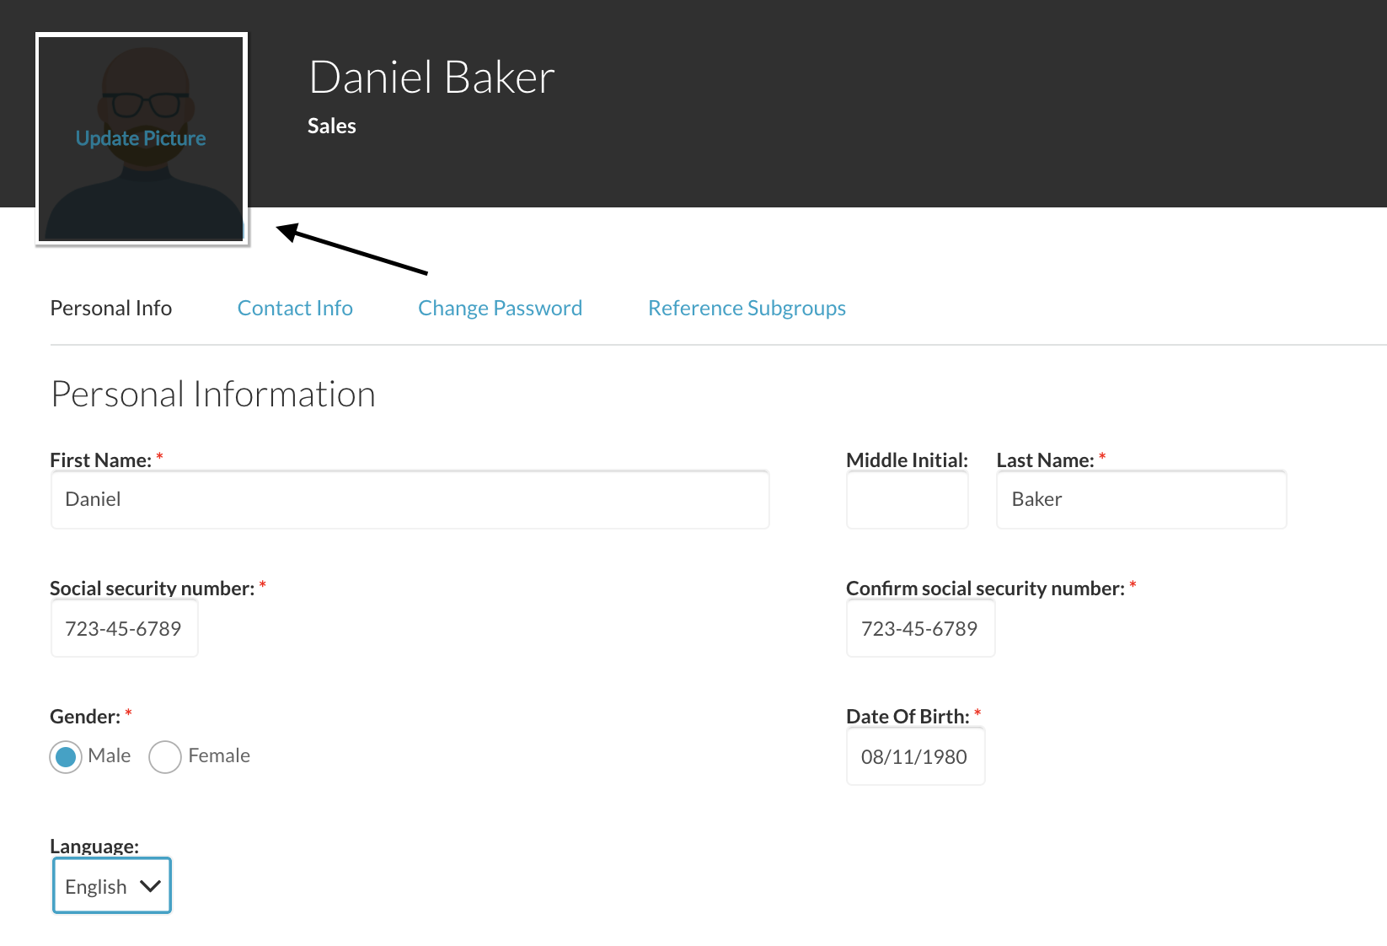This screenshot has width=1387, height=946.
Task: Open the Date Of Birth field
Action: pyautogui.click(x=916, y=756)
